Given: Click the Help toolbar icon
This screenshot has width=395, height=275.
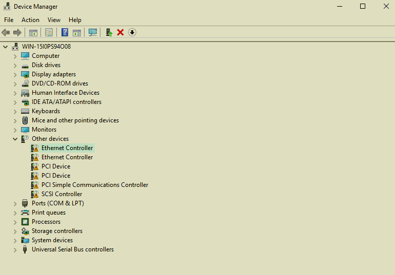Looking at the screenshot, I should coord(65,32).
